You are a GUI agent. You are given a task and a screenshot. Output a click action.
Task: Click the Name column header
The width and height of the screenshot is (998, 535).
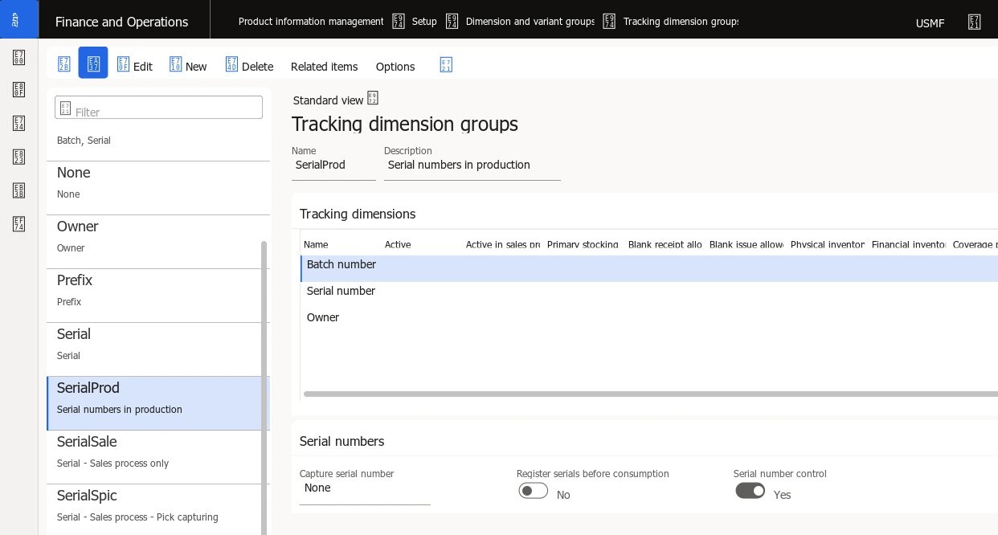click(x=316, y=244)
